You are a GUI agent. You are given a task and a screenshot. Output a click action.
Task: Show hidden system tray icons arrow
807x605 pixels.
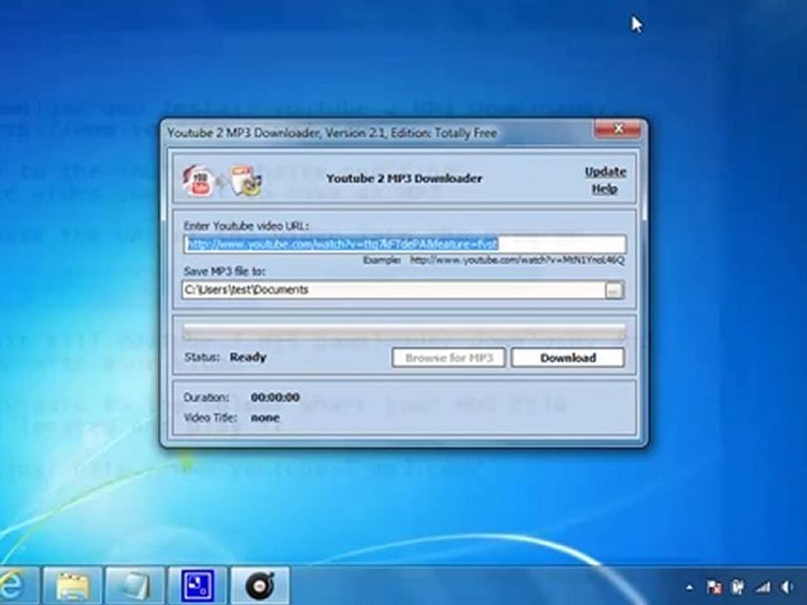pos(689,587)
